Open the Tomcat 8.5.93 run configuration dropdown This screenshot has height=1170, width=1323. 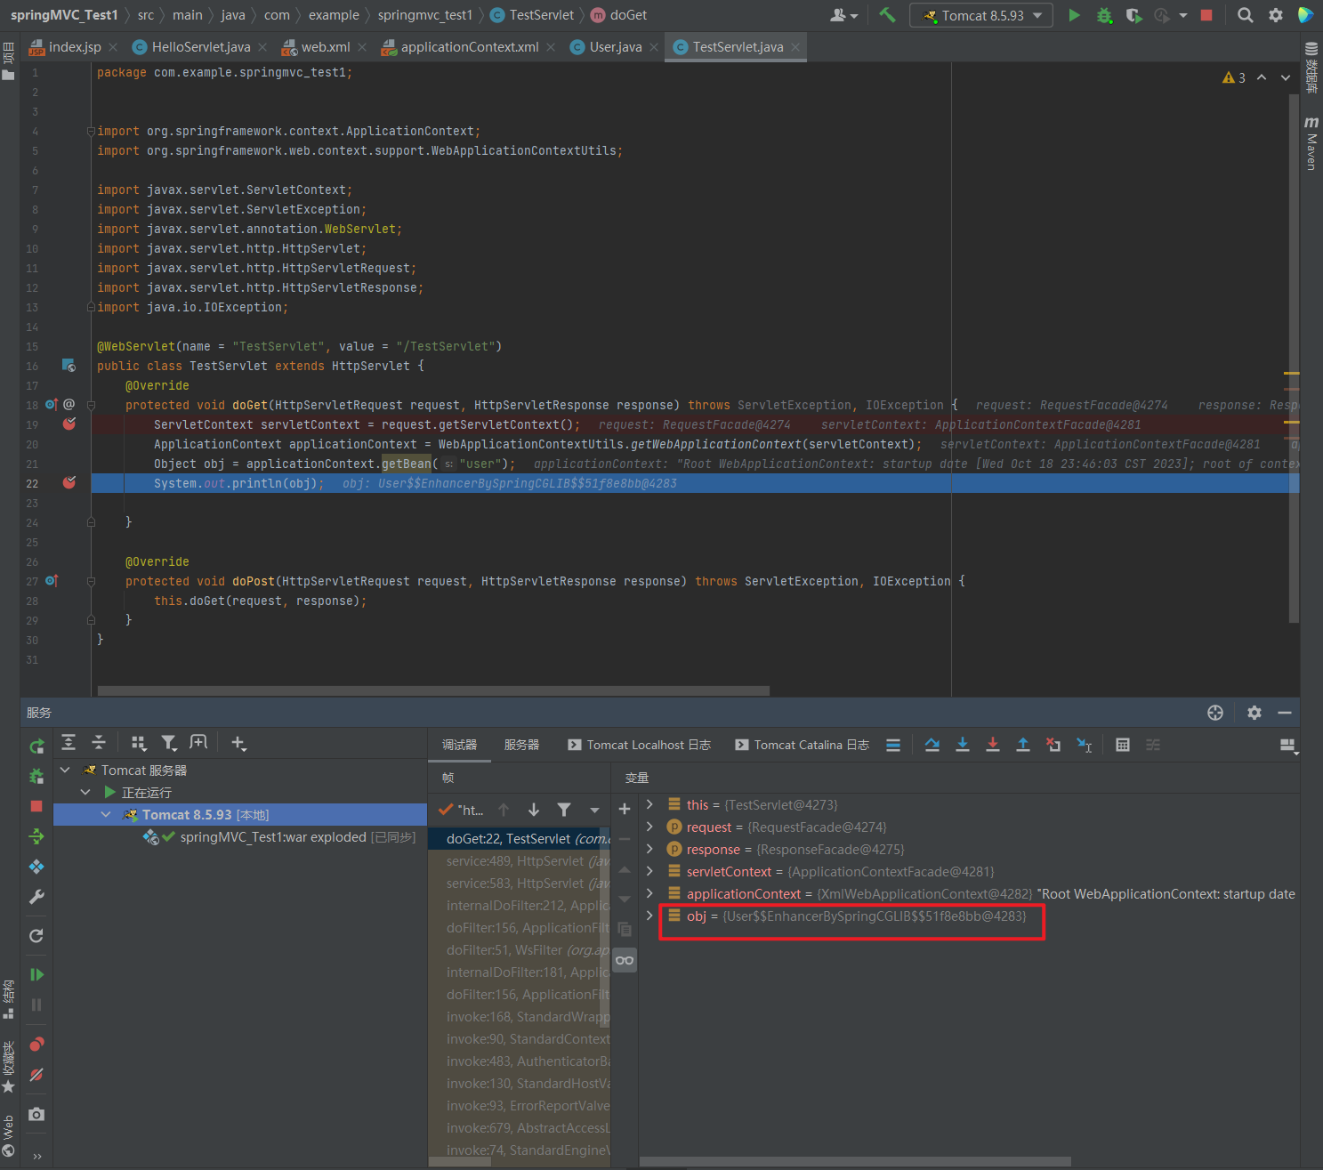pyautogui.click(x=981, y=15)
